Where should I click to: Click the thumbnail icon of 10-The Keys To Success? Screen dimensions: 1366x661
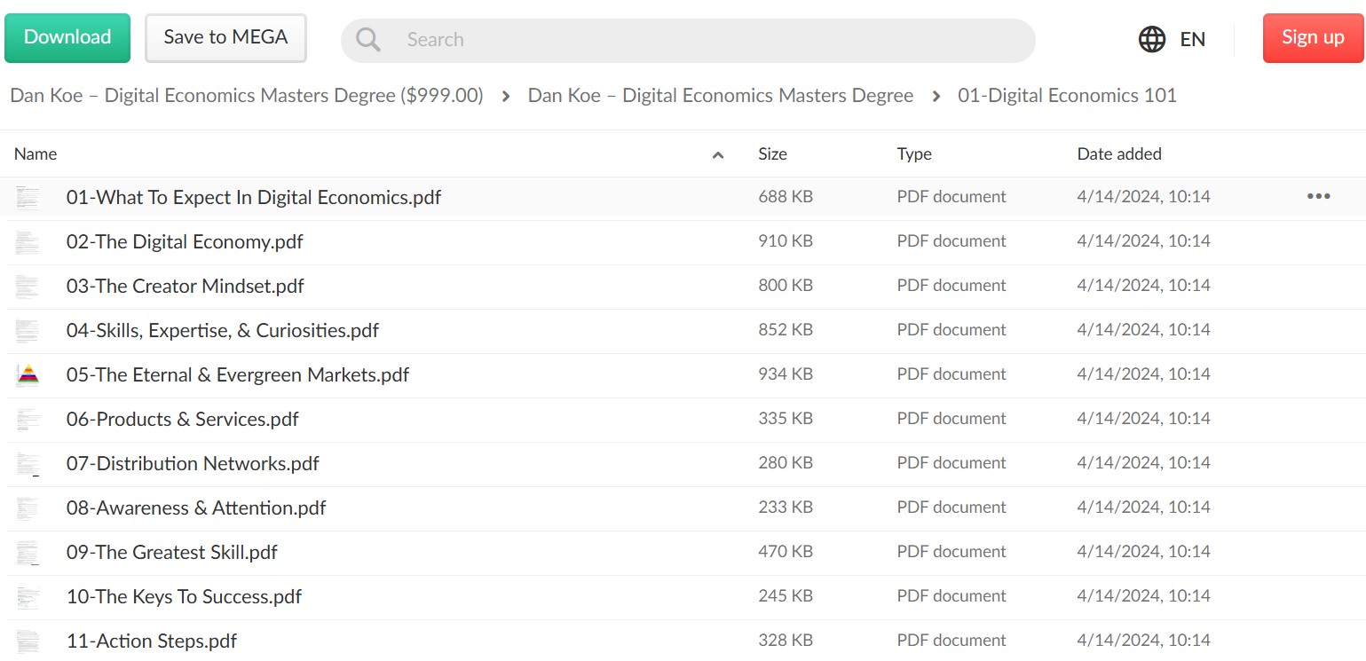[x=28, y=596]
